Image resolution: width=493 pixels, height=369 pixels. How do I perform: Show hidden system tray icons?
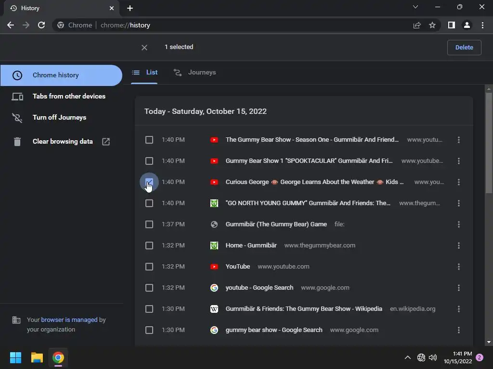pos(407,357)
